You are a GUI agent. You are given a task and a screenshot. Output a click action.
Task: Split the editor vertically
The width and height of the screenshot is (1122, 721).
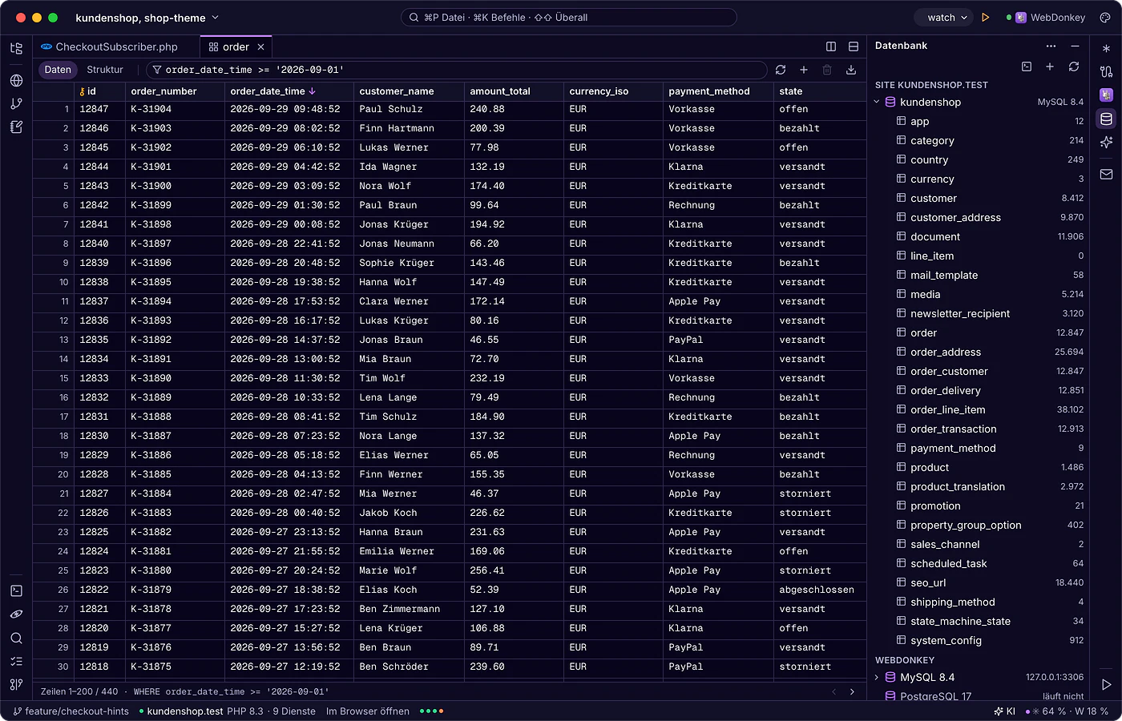click(831, 46)
